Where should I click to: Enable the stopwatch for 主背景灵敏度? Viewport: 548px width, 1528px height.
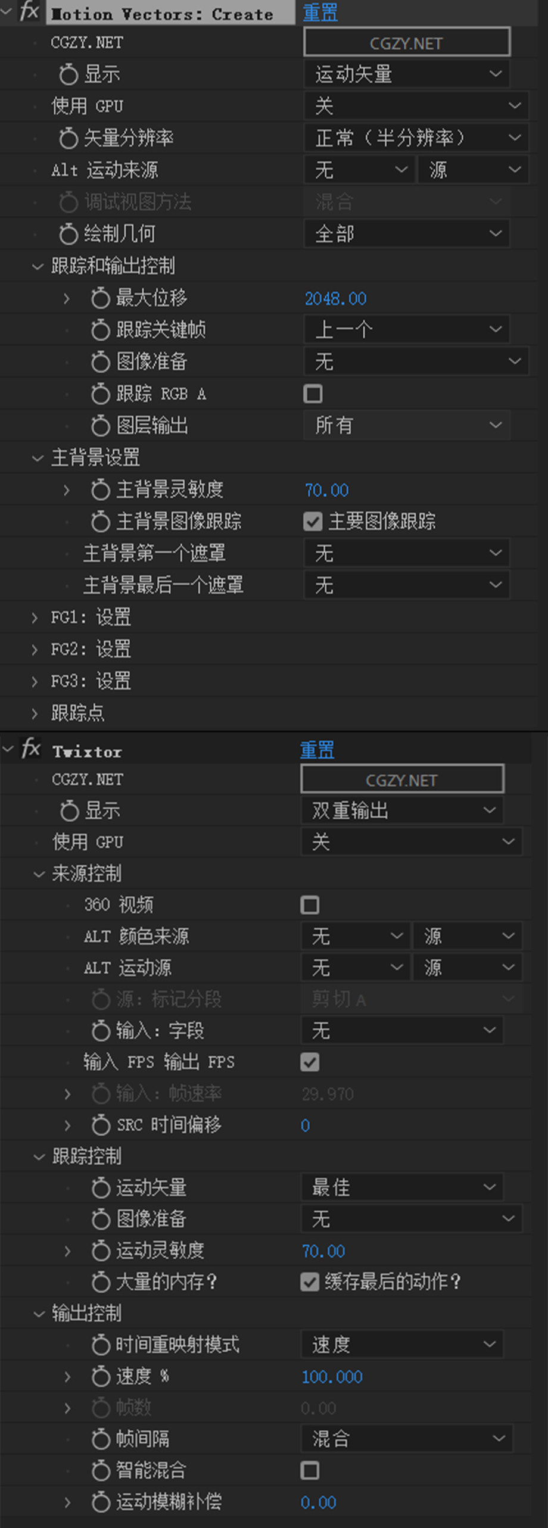pos(100,489)
